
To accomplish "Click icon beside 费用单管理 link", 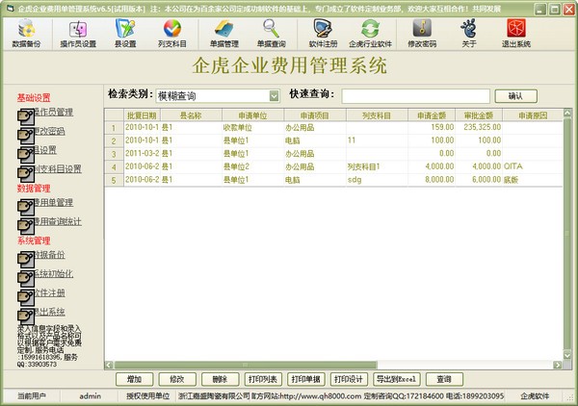I will pos(26,207).
